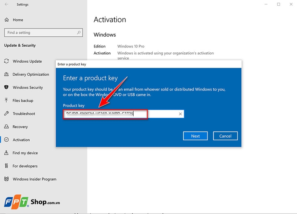Viewport: 297px width, 214px height.
Task: Open the Home icon in sidebar
Action: click(7, 20)
